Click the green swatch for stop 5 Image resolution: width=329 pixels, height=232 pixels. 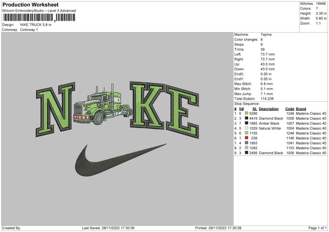point(246,133)
